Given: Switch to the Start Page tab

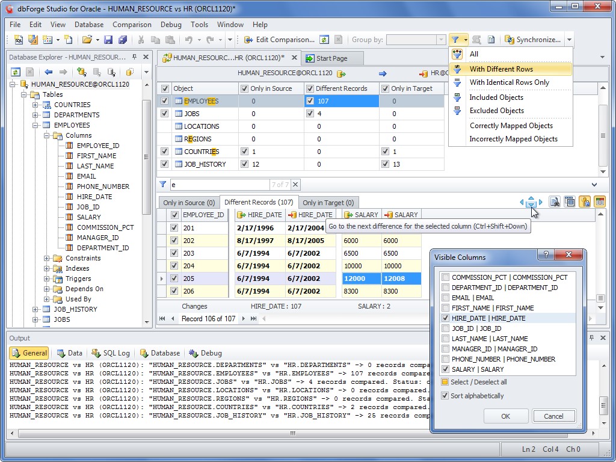Looking at the screenshot, I should [332, 58].
